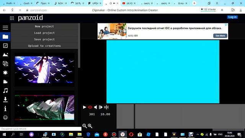
Task: Open Windows taskbar search
Action: 13,135
